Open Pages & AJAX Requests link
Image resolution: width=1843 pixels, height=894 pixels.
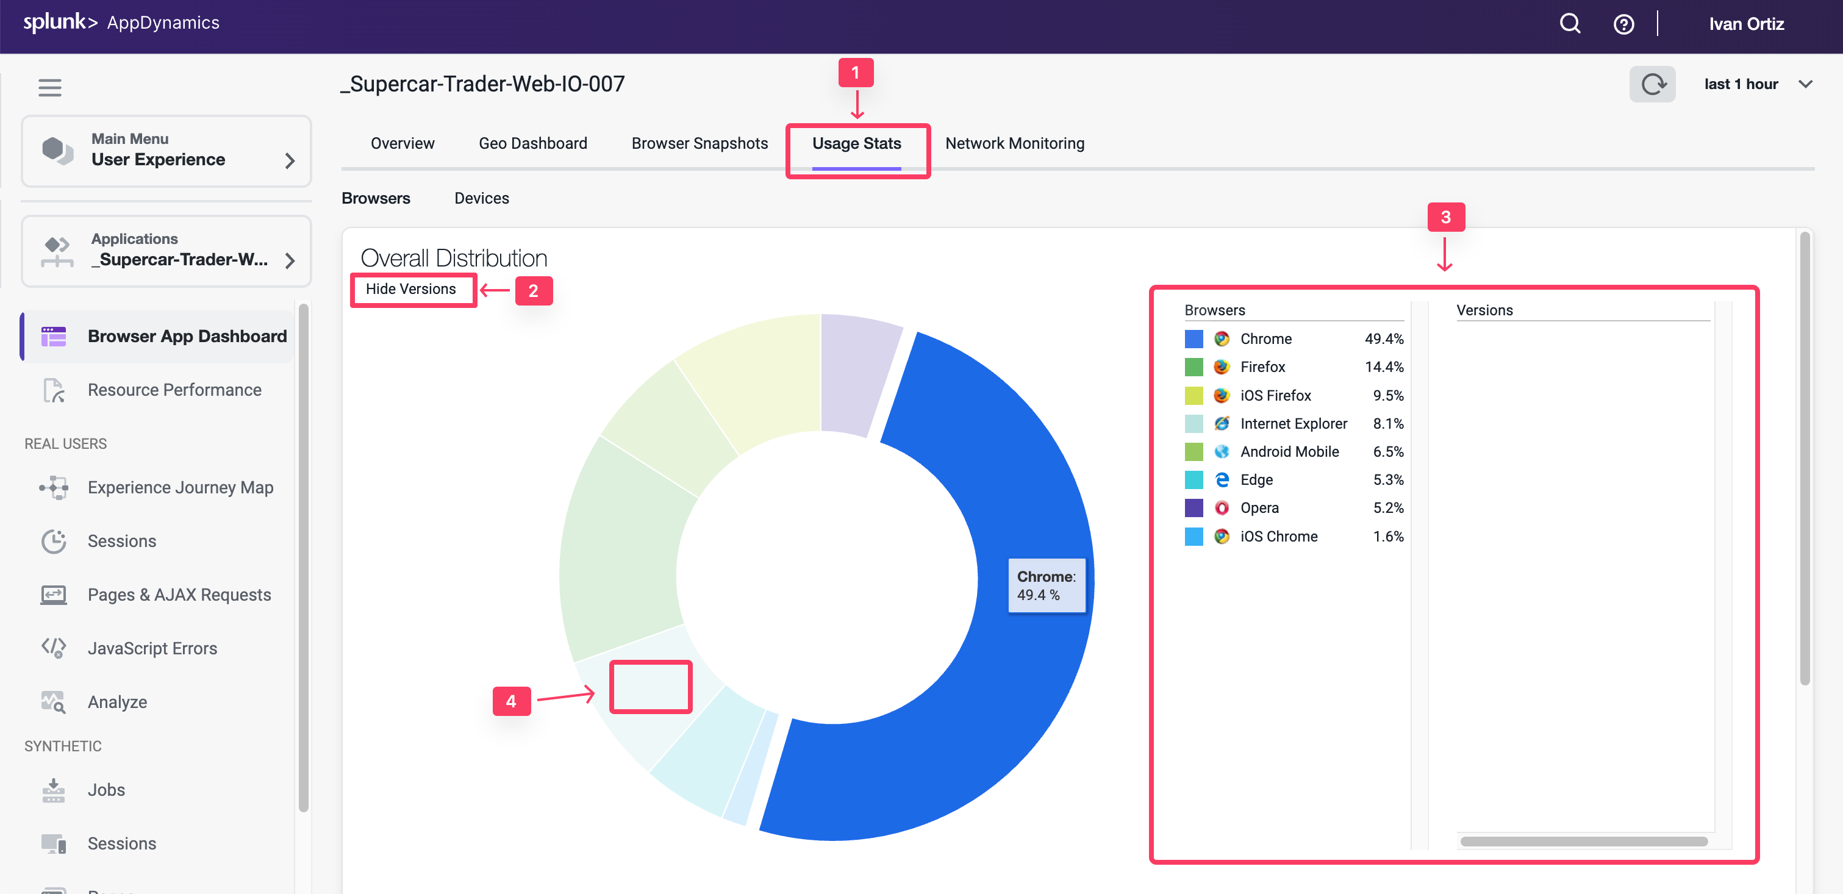pyautogui.click(x=179, y=595)
